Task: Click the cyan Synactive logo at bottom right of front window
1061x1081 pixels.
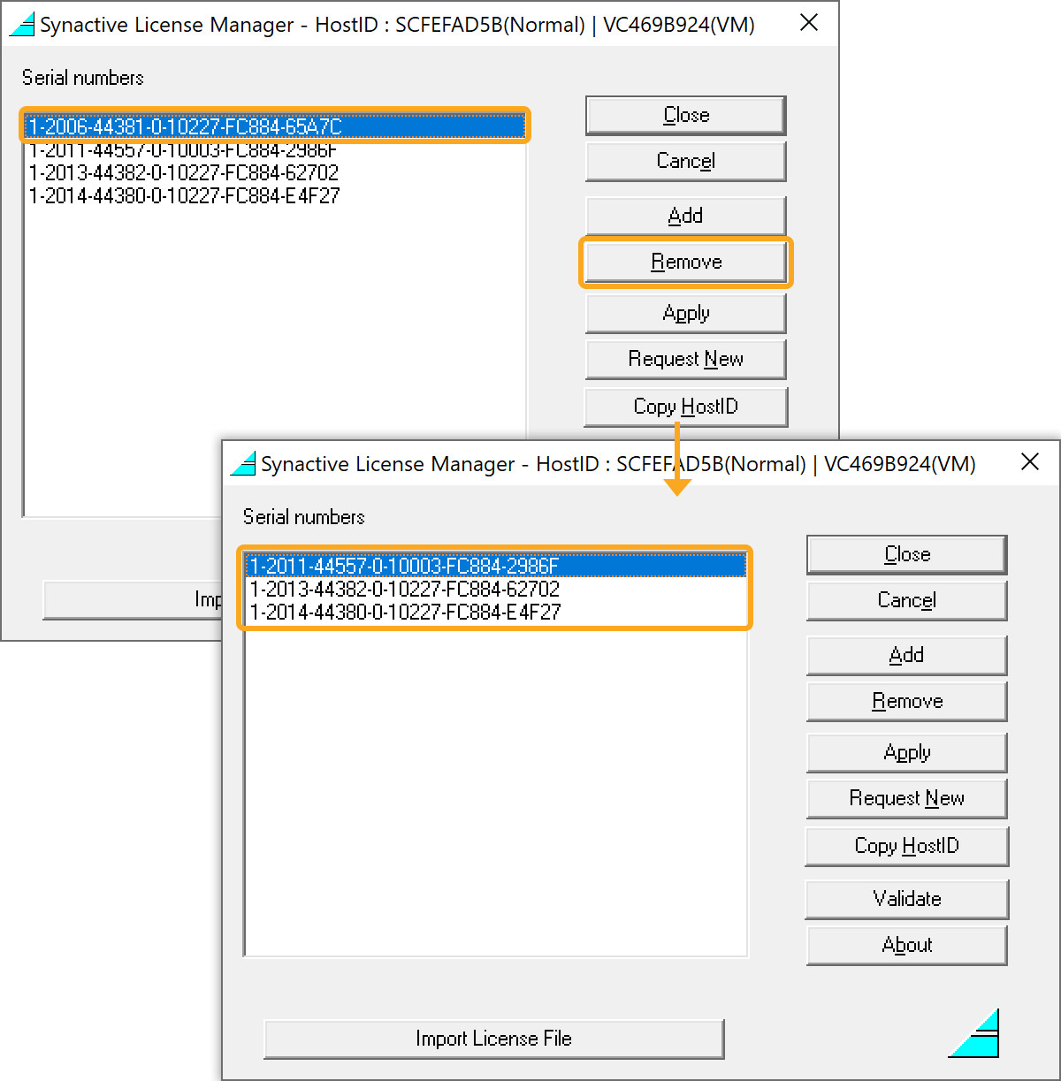Action: pyautogui.click(x=973, y=1032)
